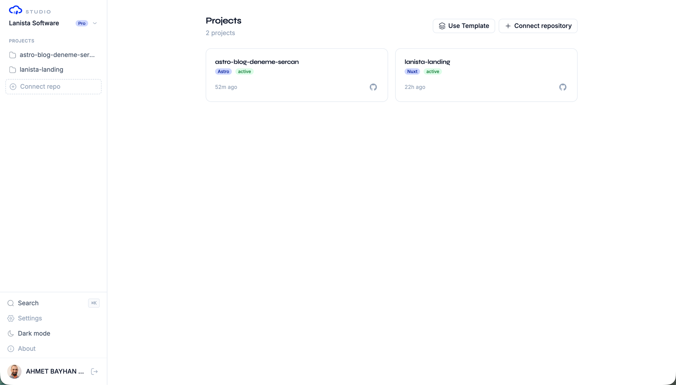Image resolution: width=676 pixels, height=385 pixels.
Task: Open GitHub icon on lanista-landing card
Action: (x=563, y=87)
